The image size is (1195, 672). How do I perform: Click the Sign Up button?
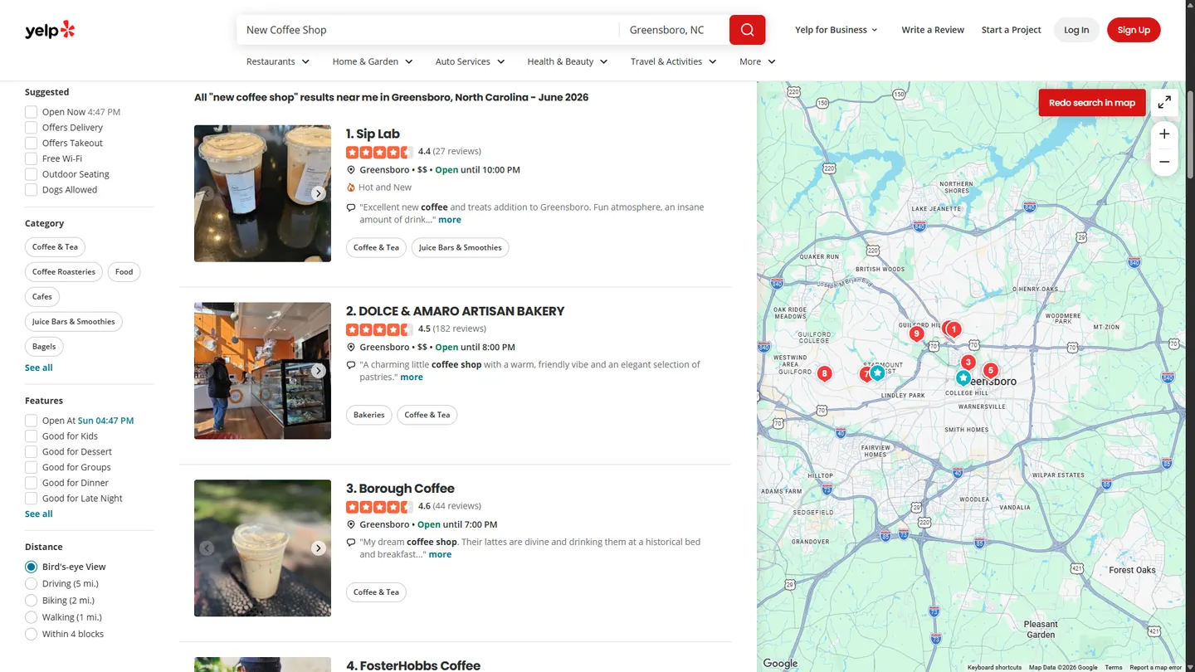tap(1134, 30)
